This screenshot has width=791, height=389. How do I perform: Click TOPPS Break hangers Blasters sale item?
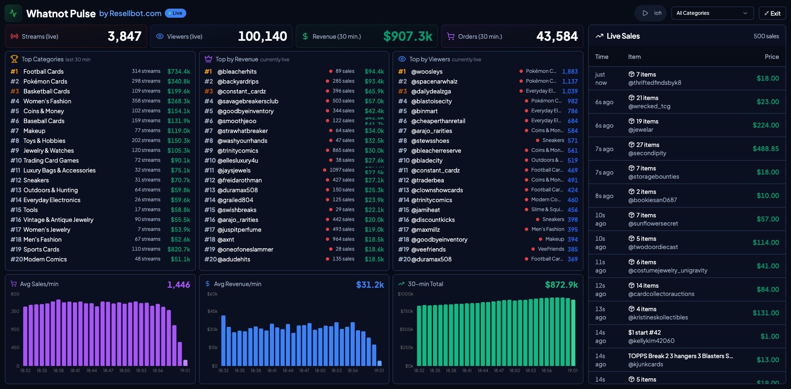(681, 356)
